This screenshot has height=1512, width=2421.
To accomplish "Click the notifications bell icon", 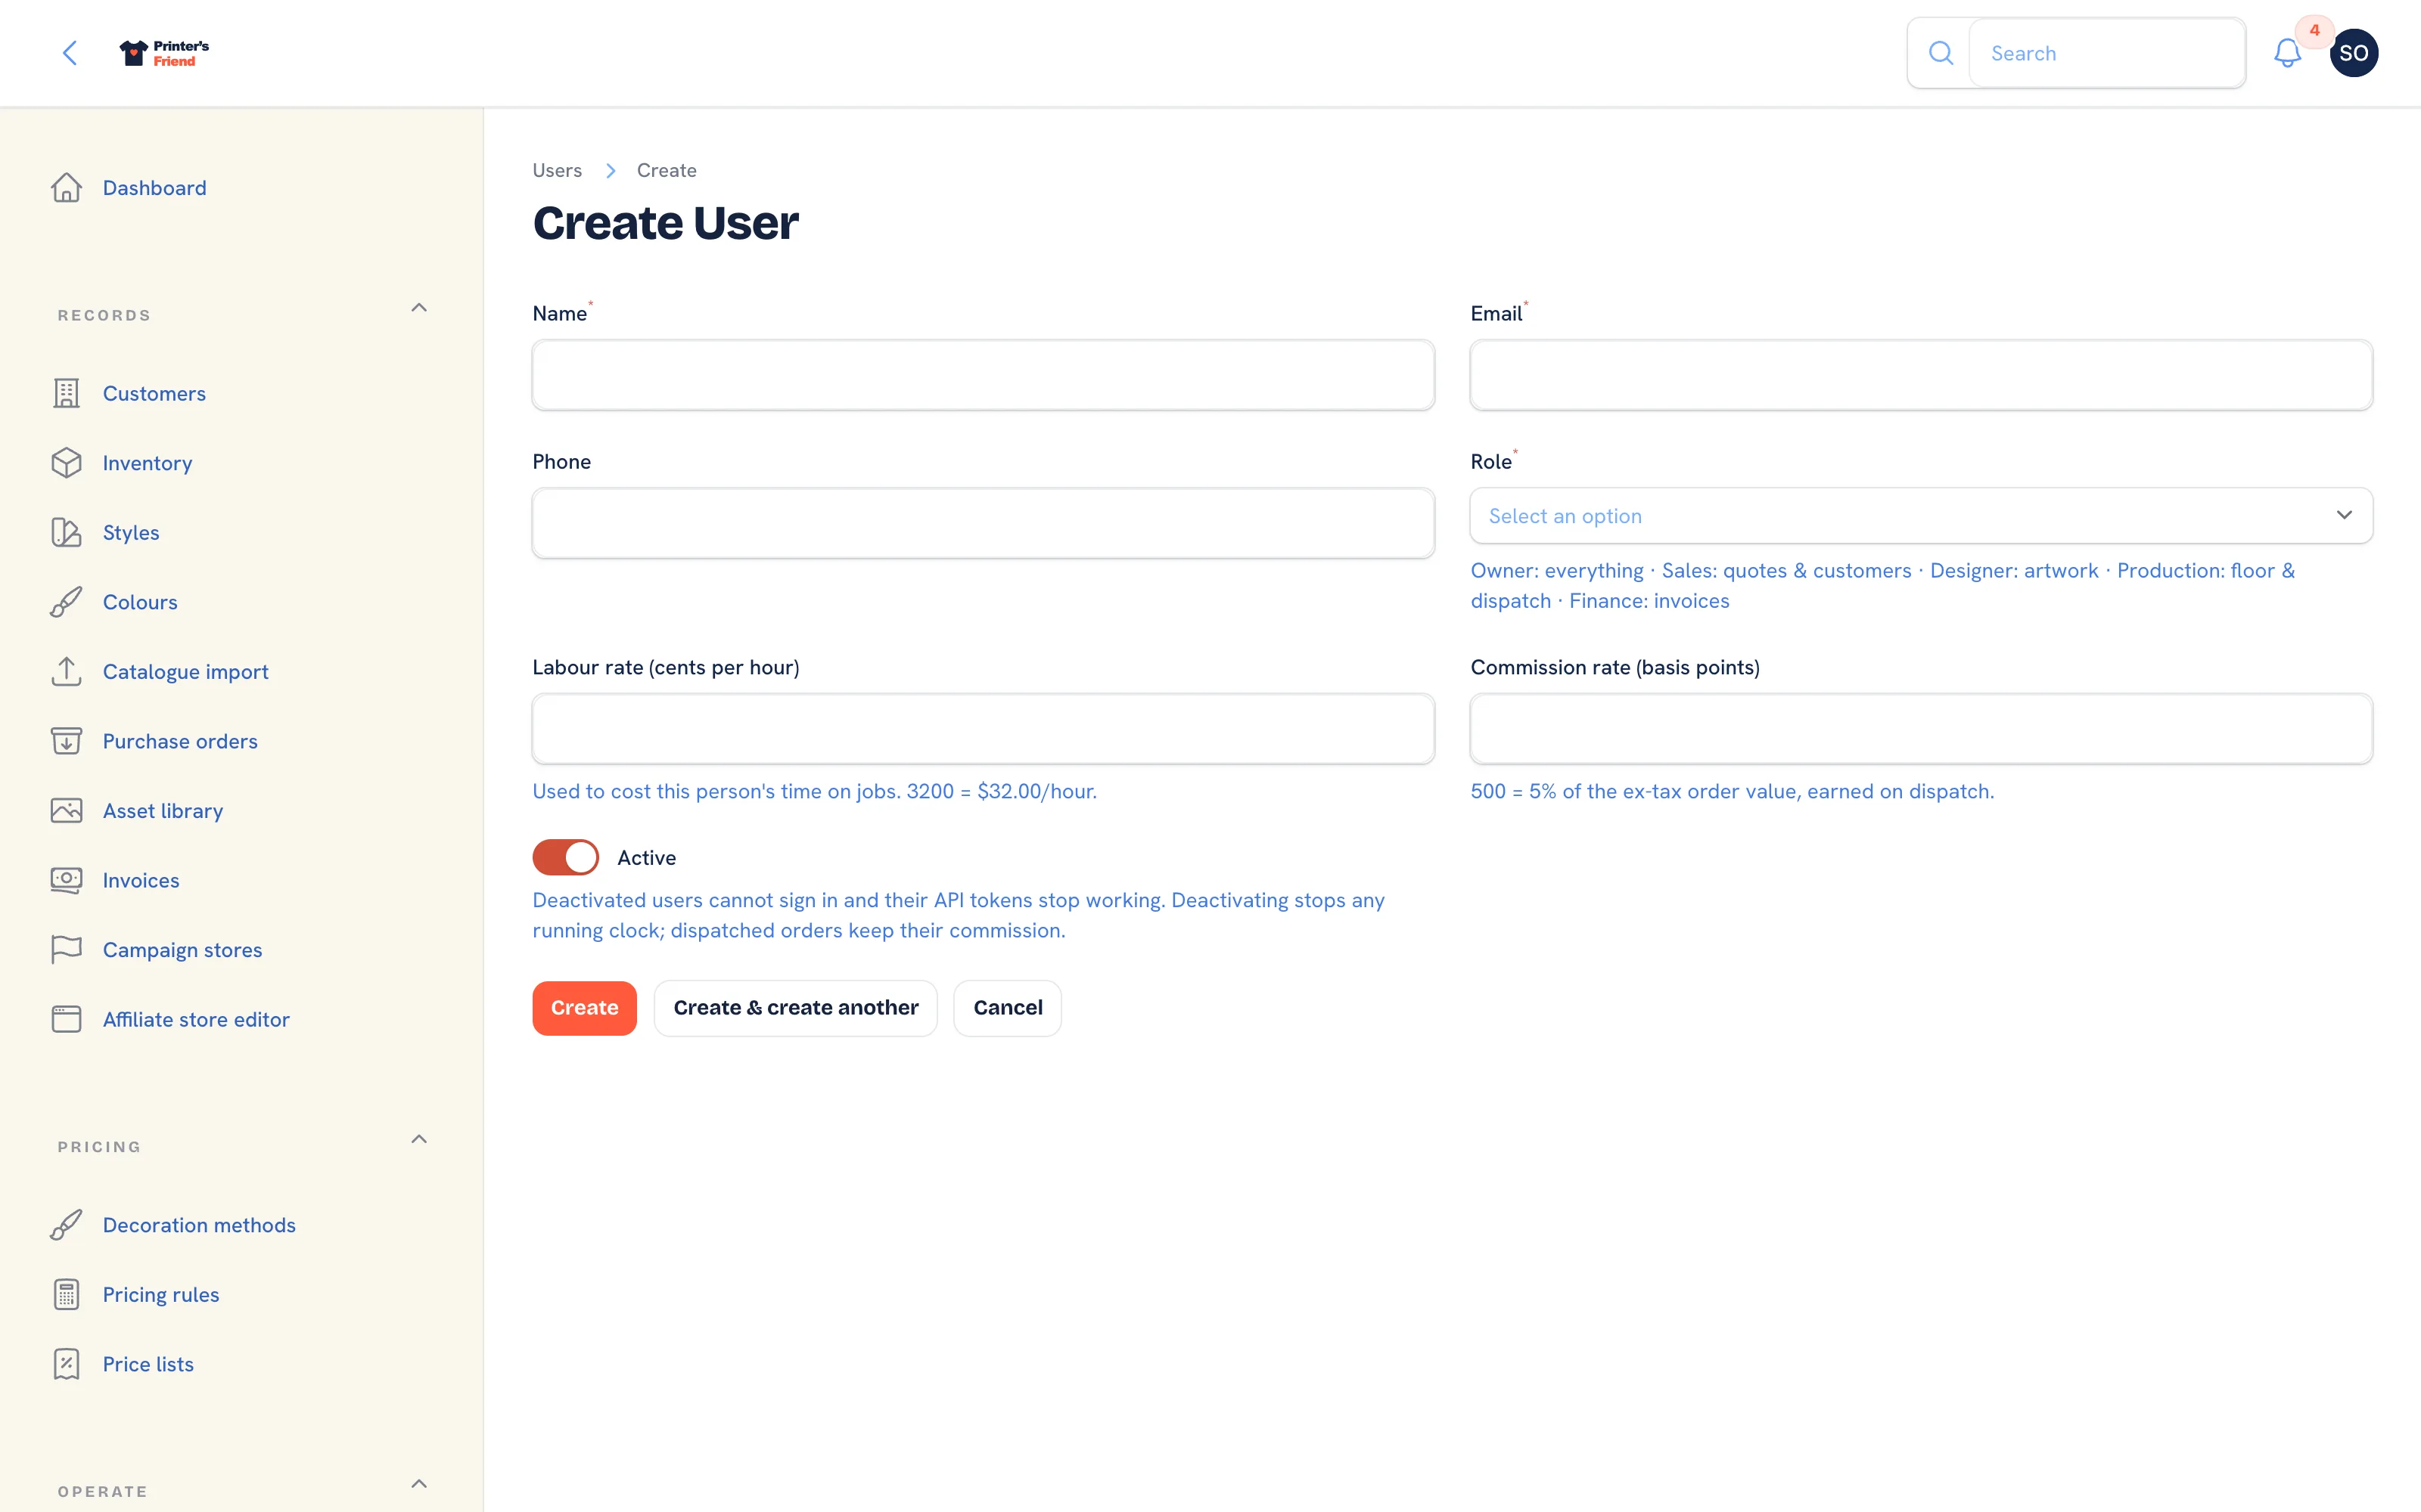I will [x=2287, y=53].
